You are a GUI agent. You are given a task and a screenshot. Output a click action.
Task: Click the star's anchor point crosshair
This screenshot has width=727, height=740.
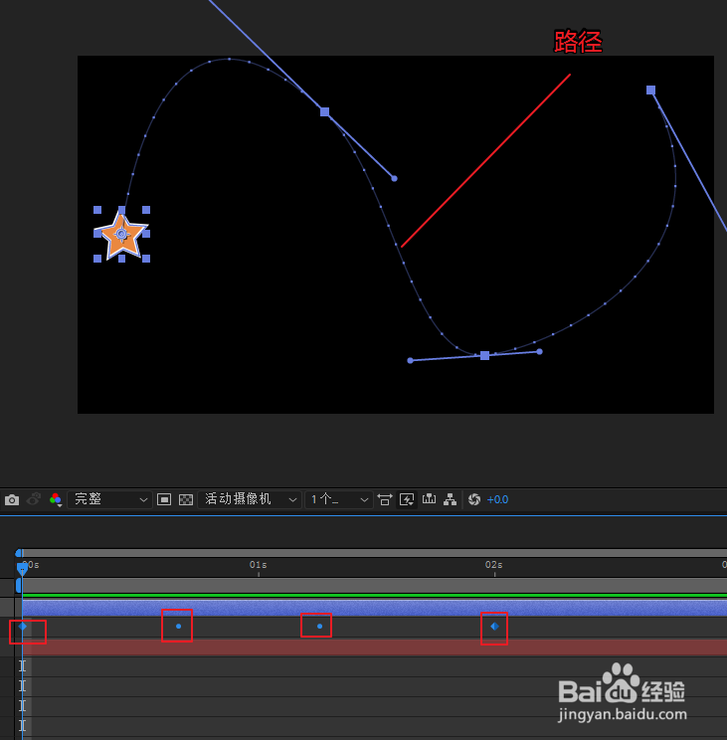[x=121, y=234]
